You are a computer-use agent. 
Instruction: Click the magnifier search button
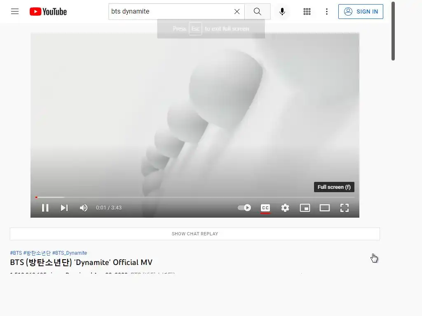[x=258, y=12]
